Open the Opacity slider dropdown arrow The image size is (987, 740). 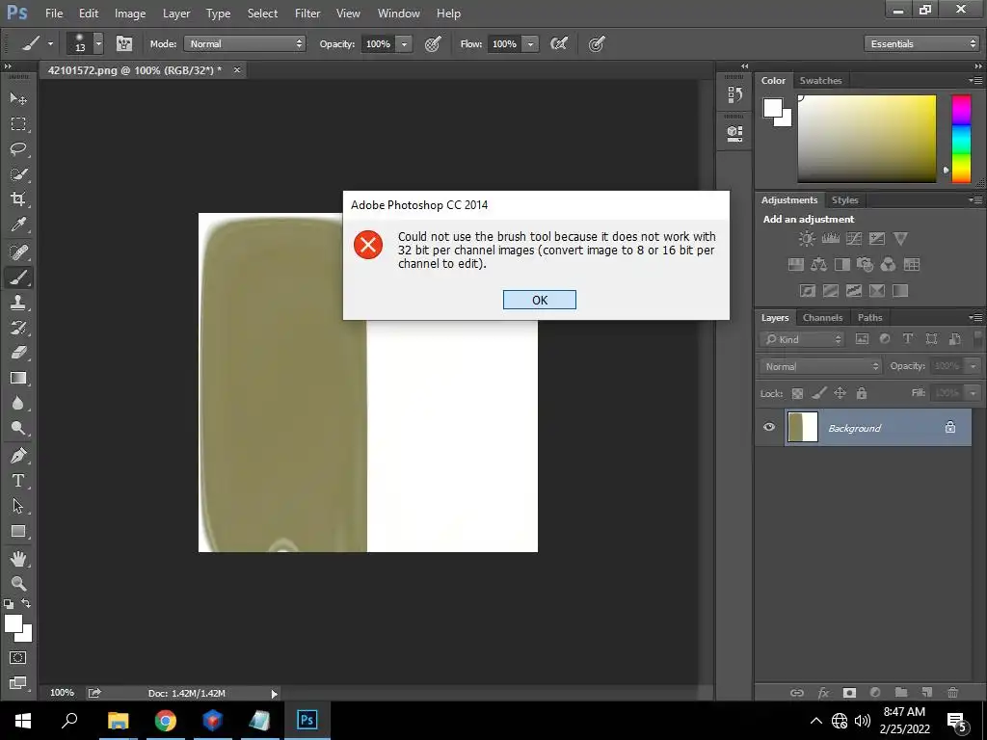tap(404, 43)
